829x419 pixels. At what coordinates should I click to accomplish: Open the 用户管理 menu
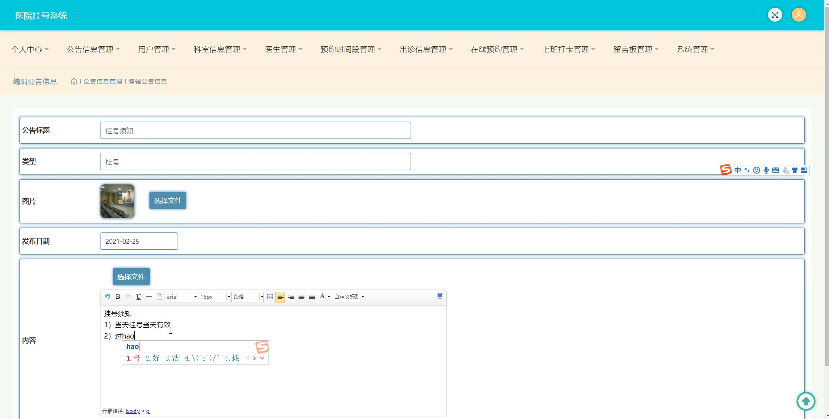[157, 49]
